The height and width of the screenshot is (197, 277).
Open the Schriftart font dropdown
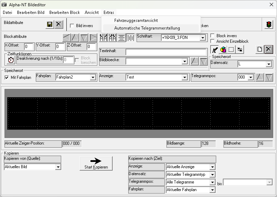click(x=203, y=38)
